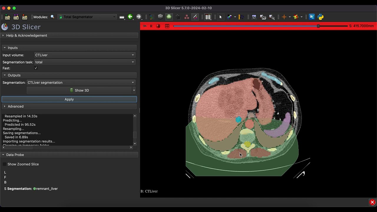This screenshot has height=212, width=377.
Task: Open the scene view capture icon
Action: [263, 17]
